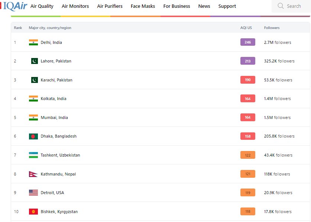The image size is (311, 222).
Task: Click the USA flag beside Detroit
Action: (x=33, y=193)
